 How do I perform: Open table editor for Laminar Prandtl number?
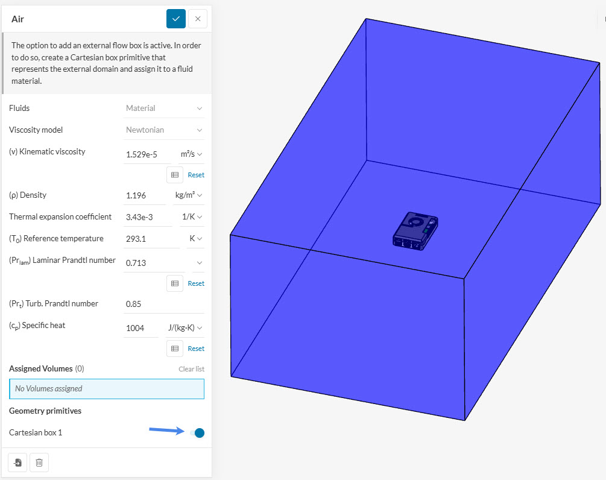pyautogui.click(x=175, y=283)
